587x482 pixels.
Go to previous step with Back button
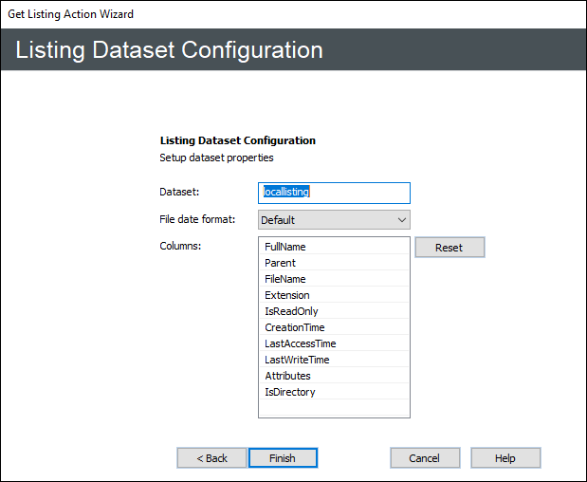pyautogui.click(x=211, y=458)
